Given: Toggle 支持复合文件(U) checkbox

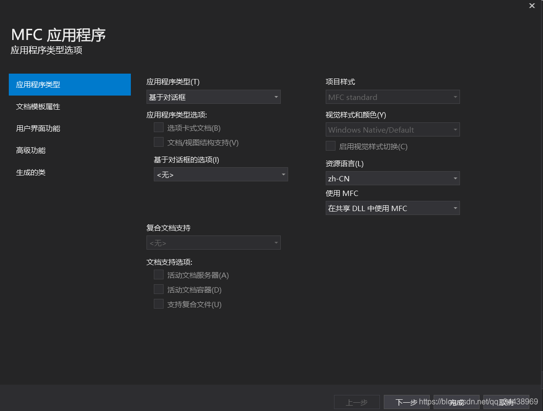Looking at the screenshot, I should click(x=159, y=304).
